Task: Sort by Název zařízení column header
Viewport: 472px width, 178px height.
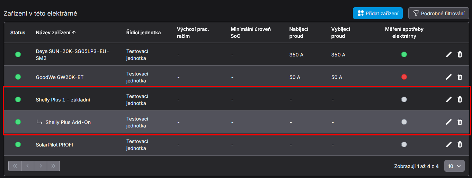Action: (x=56, y=33)
